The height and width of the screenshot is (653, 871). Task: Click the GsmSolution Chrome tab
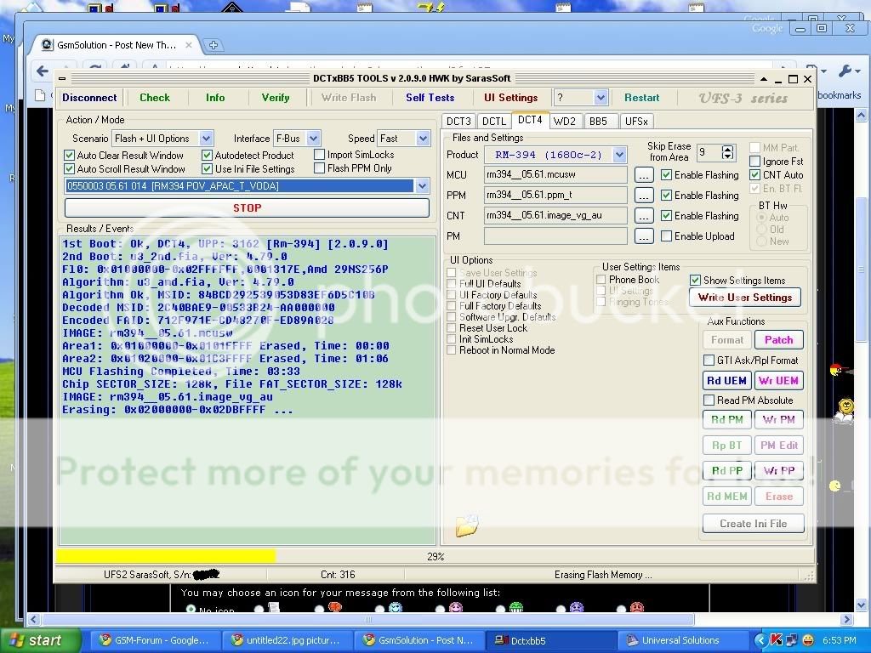pyautogui.click(x=116, y=45)
